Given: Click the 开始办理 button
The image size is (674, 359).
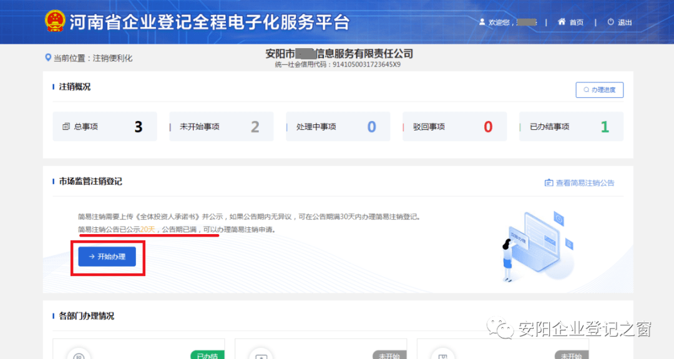Looking at the screenshot, I should tap(107, 257).
